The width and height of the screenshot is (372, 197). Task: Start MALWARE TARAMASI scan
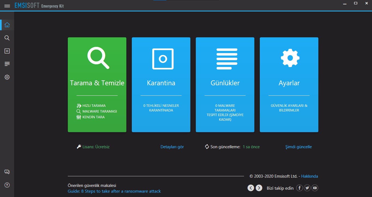(100, 111)
